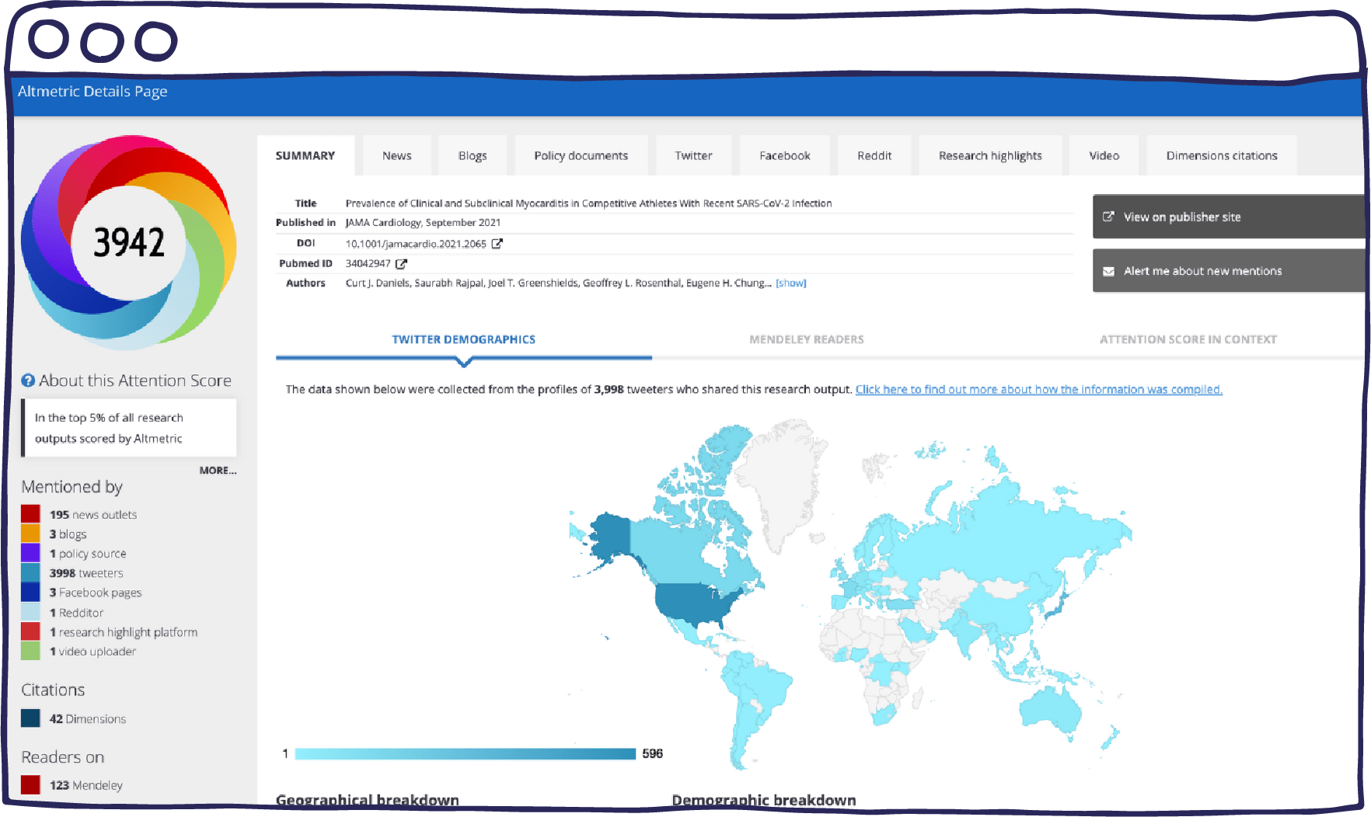The width and height of the screenshot is (1371, 817).
Task: Click the external-link icon on View on publisher site
Action: pos(1108,217)
